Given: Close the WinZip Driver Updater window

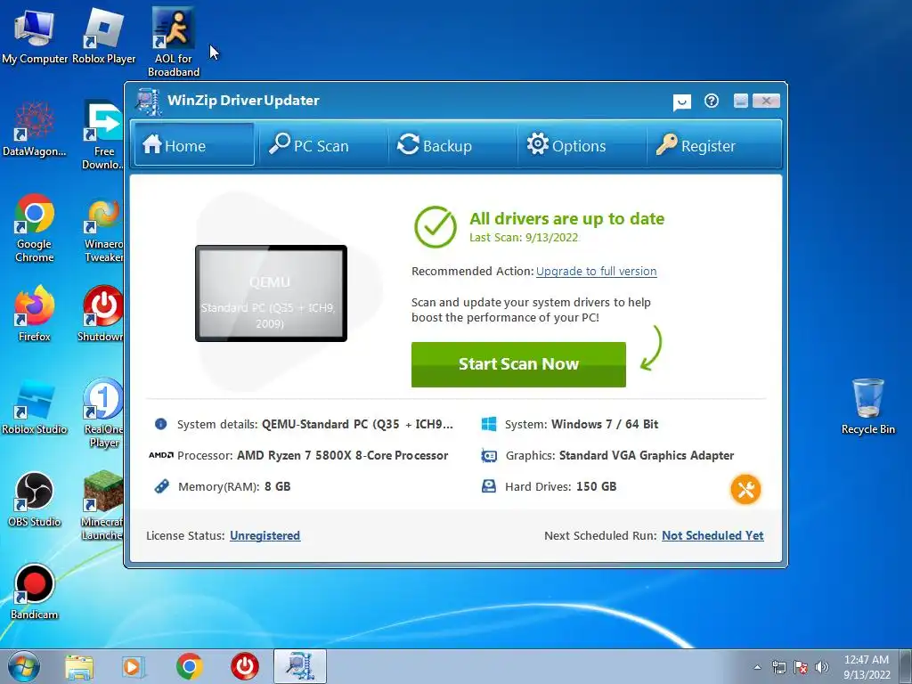Looking at the screenshot, I should (x=765, y=101).
